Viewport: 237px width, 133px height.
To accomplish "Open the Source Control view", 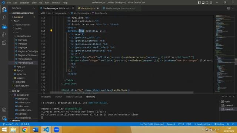I will 4,26.
